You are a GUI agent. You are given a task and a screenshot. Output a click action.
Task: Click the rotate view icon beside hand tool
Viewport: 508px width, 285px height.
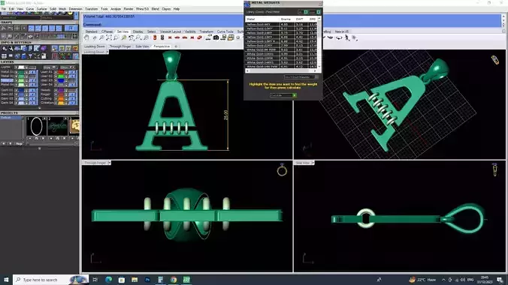click(x=94, y=37)
